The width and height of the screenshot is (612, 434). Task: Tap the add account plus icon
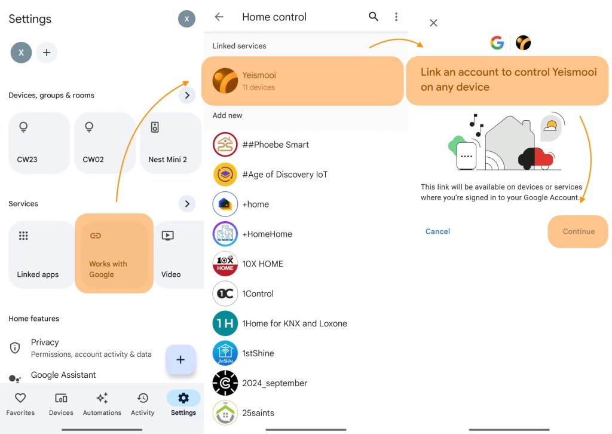pos(47,53)
